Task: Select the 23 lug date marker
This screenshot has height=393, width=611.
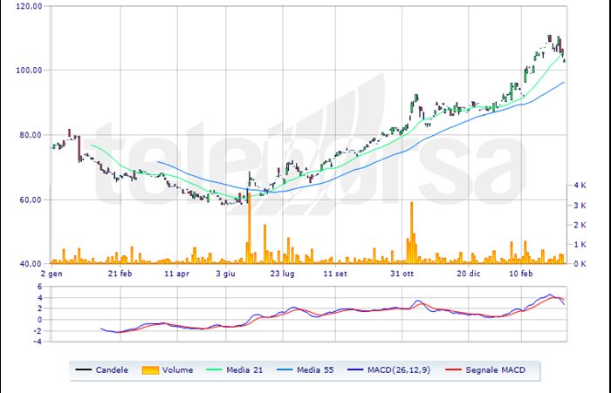Action: click(281, 273)
